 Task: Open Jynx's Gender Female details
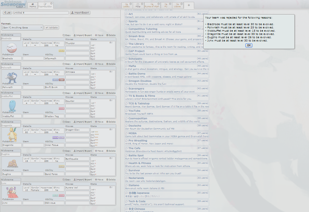pyautogui.click(x=35, y=189)
